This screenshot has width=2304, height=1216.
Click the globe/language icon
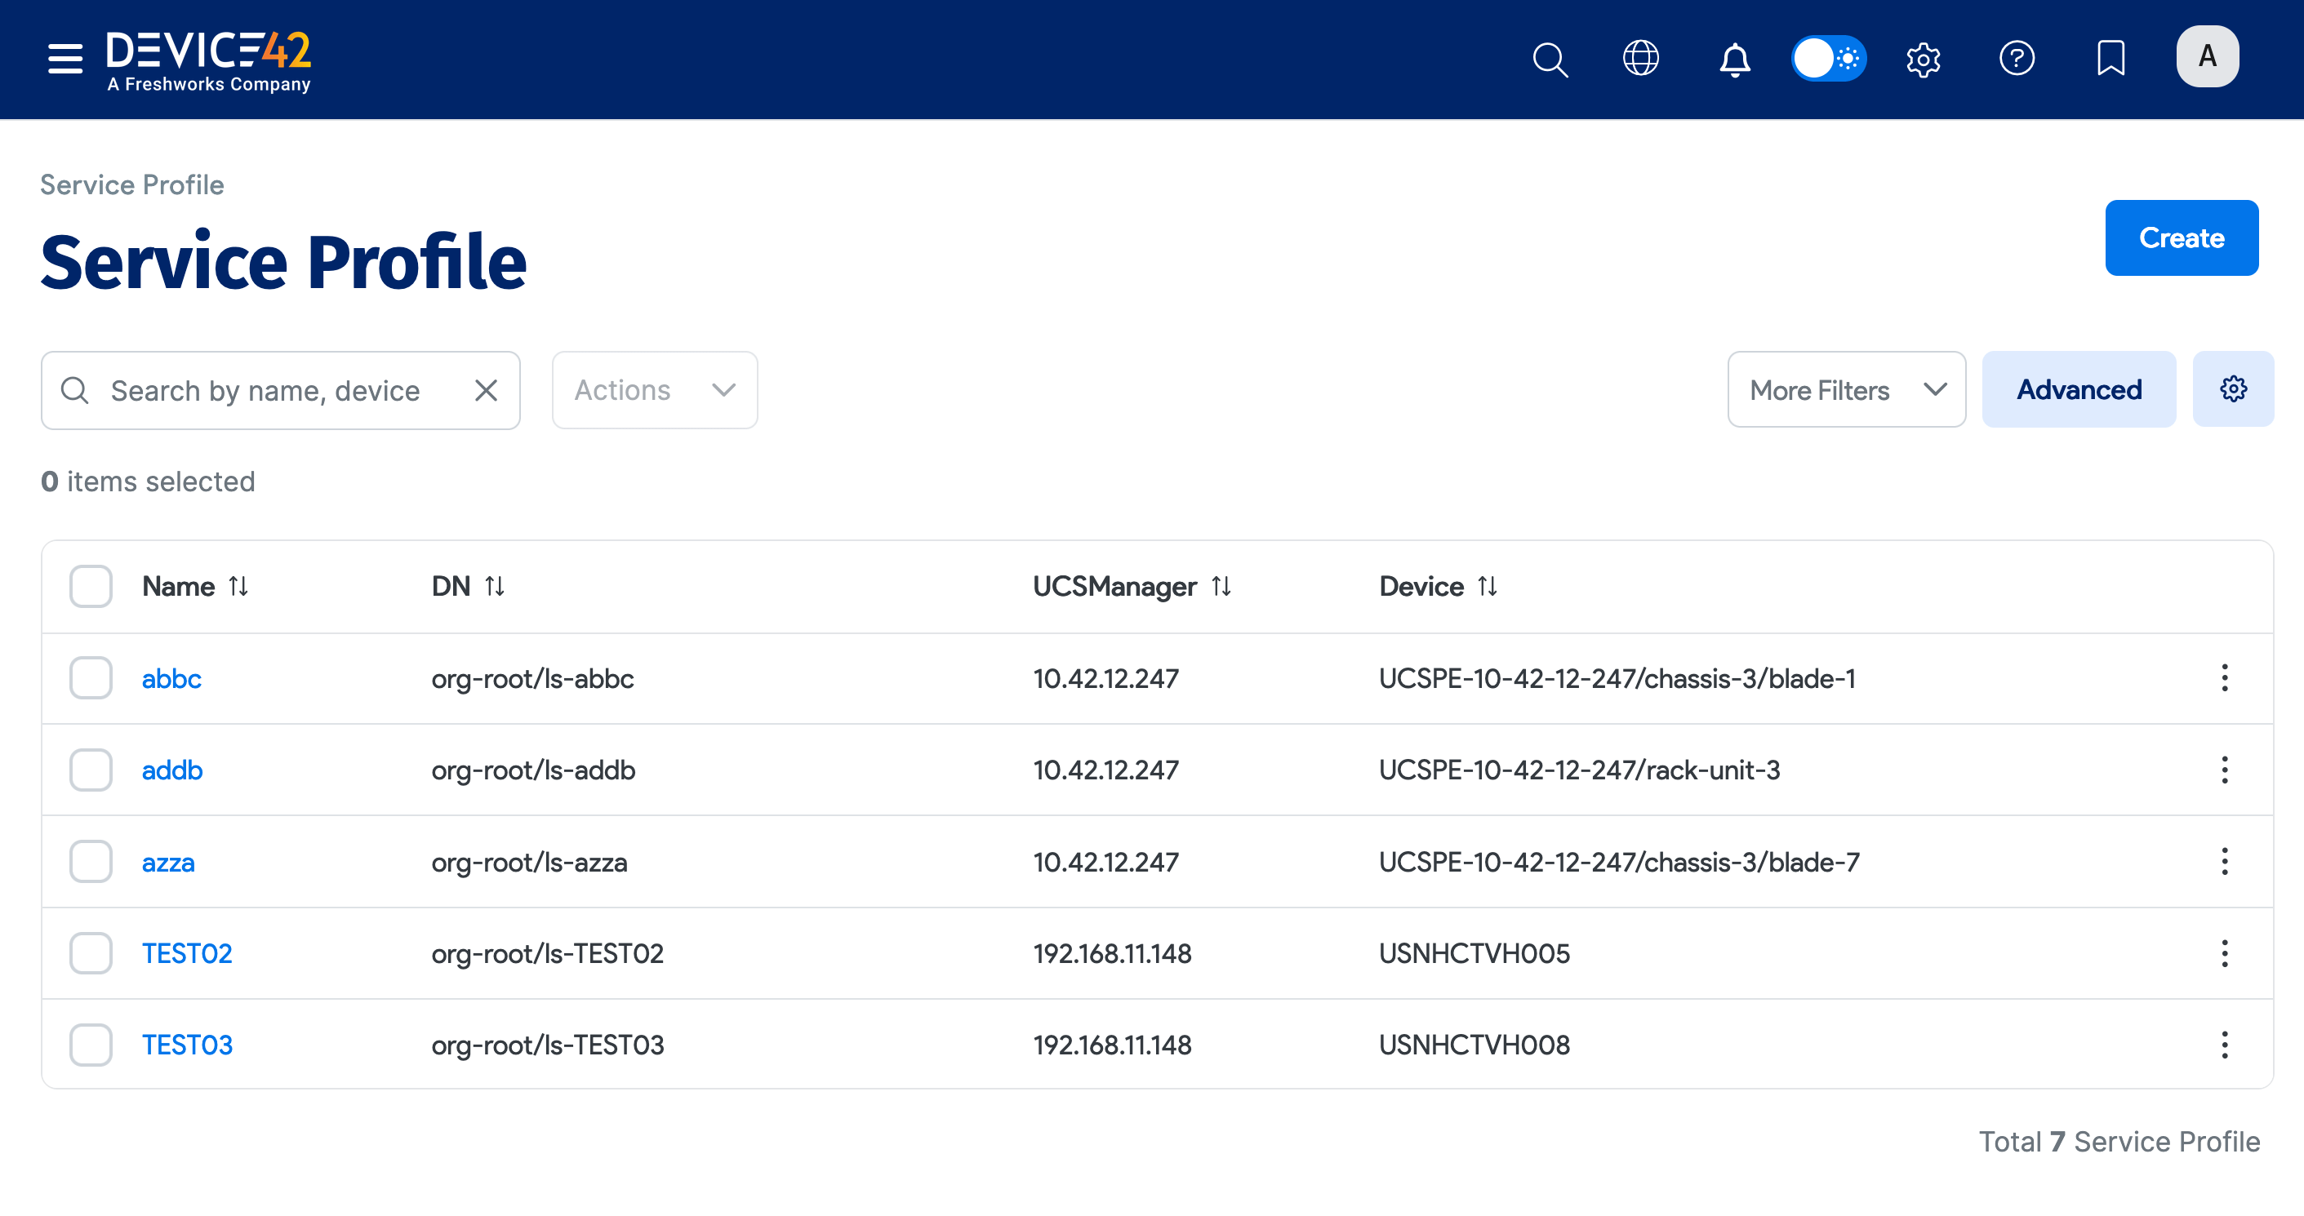click(1641, 59)
